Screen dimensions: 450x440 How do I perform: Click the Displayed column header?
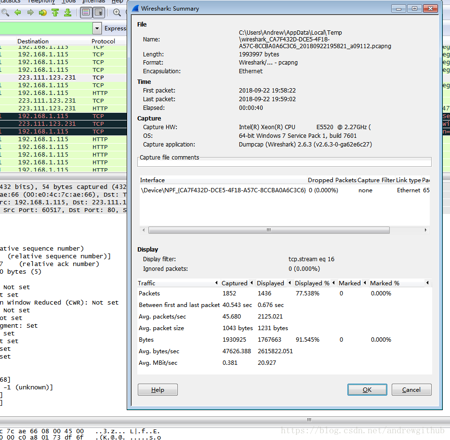[274, 283]
